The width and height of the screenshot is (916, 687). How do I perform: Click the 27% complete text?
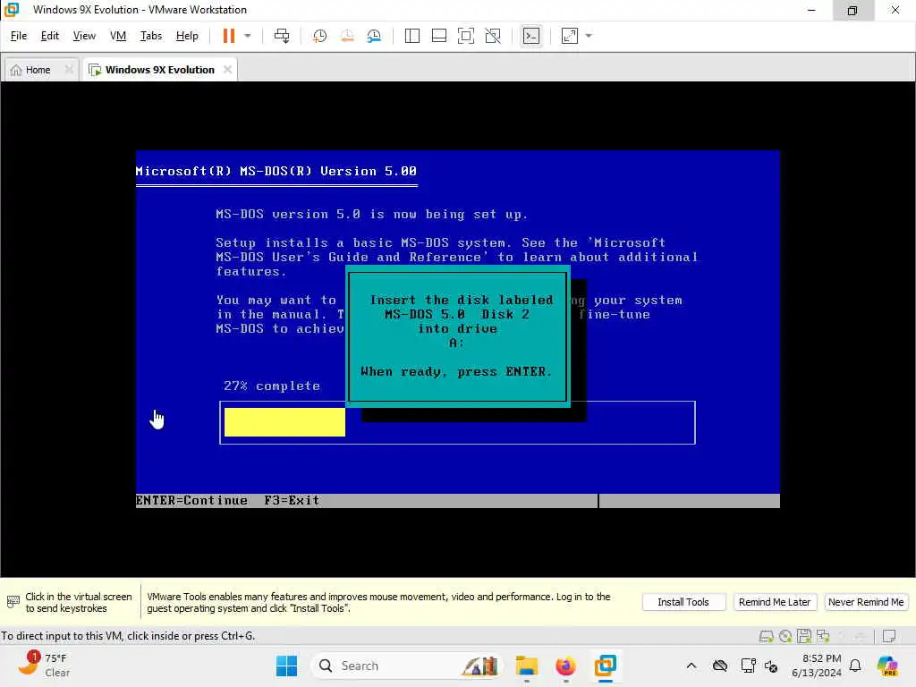point(272,386)
